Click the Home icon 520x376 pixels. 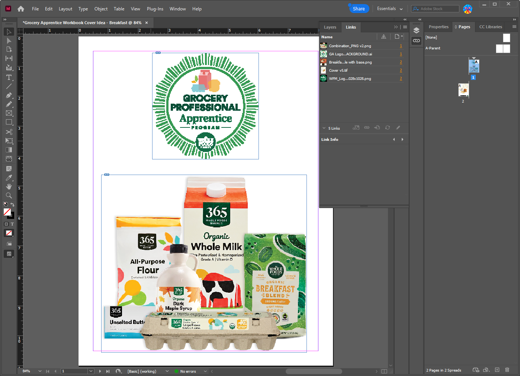(21, 9)
